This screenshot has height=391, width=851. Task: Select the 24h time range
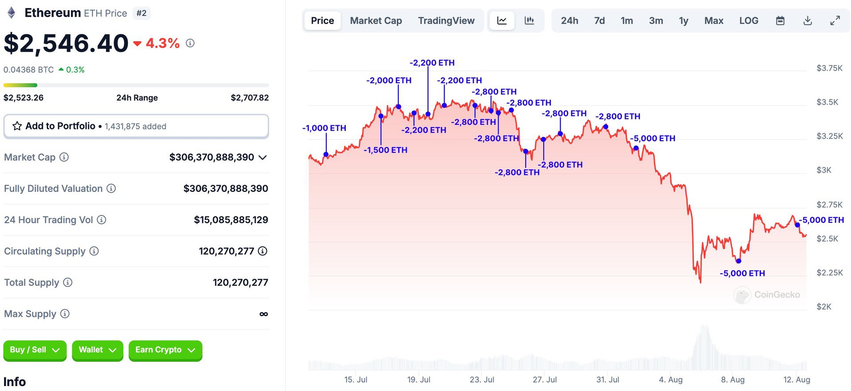click(x=570, y=21)
